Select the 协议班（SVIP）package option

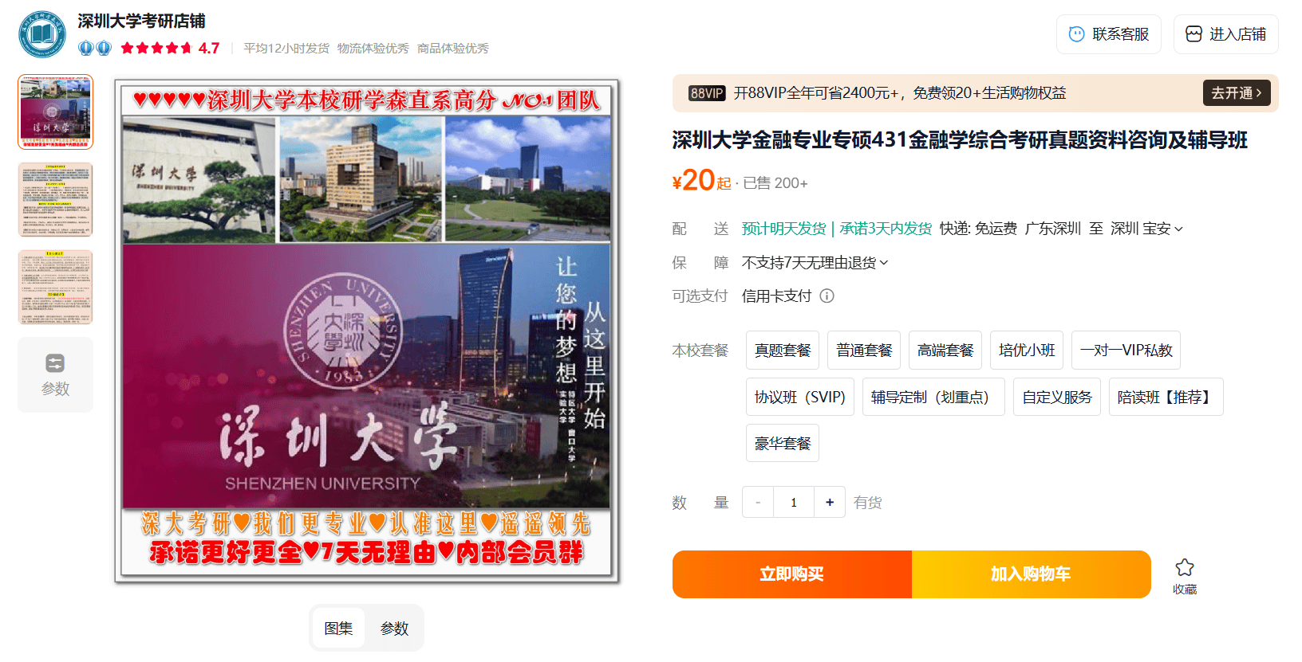(800, 397)
